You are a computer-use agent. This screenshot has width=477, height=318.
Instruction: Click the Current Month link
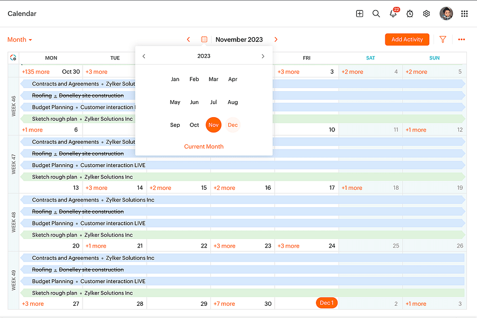coord(204,146)
